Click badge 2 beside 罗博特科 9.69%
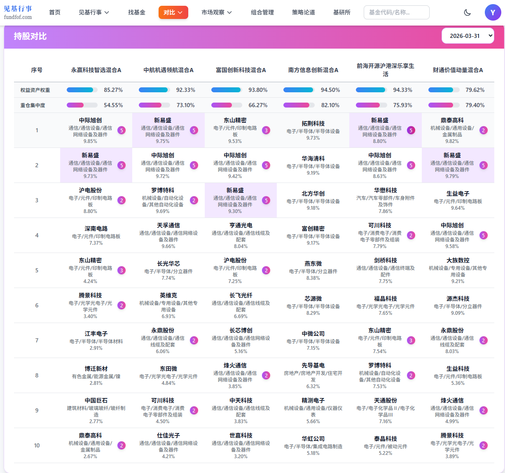 194,200
